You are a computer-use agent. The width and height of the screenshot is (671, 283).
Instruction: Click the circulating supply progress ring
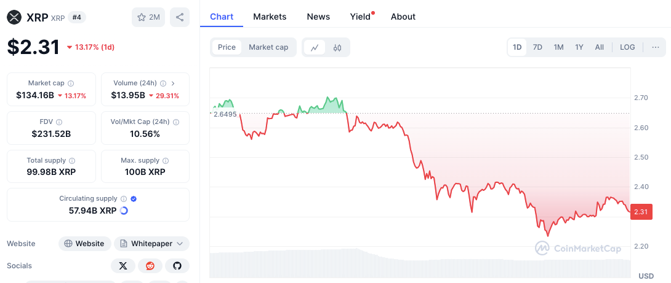pos(124,211)
